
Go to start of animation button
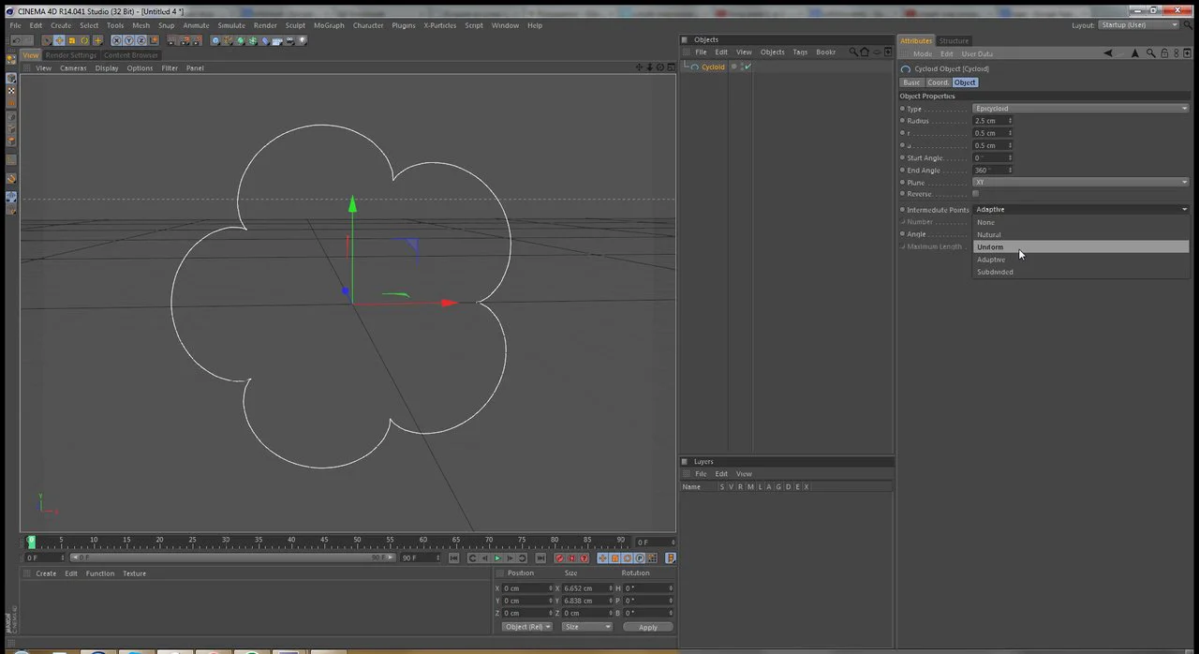click(x=453, y=557)
